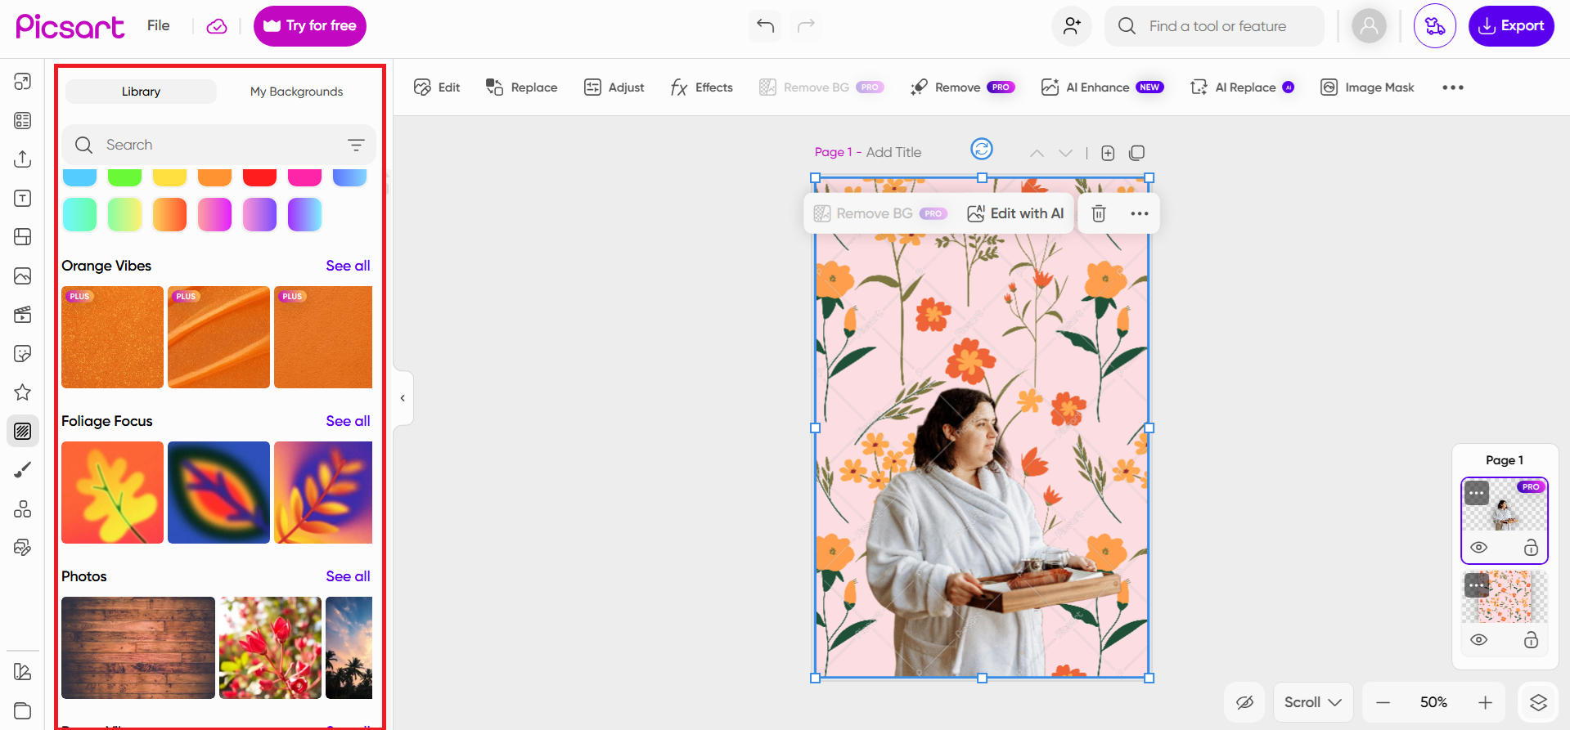Move to next page with down chevron
The width and height of the screenshot is (1570, 730).
point(1065,153)
